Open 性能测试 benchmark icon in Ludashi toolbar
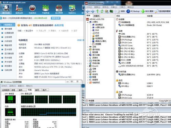171x128 pixels. (32, 9)
